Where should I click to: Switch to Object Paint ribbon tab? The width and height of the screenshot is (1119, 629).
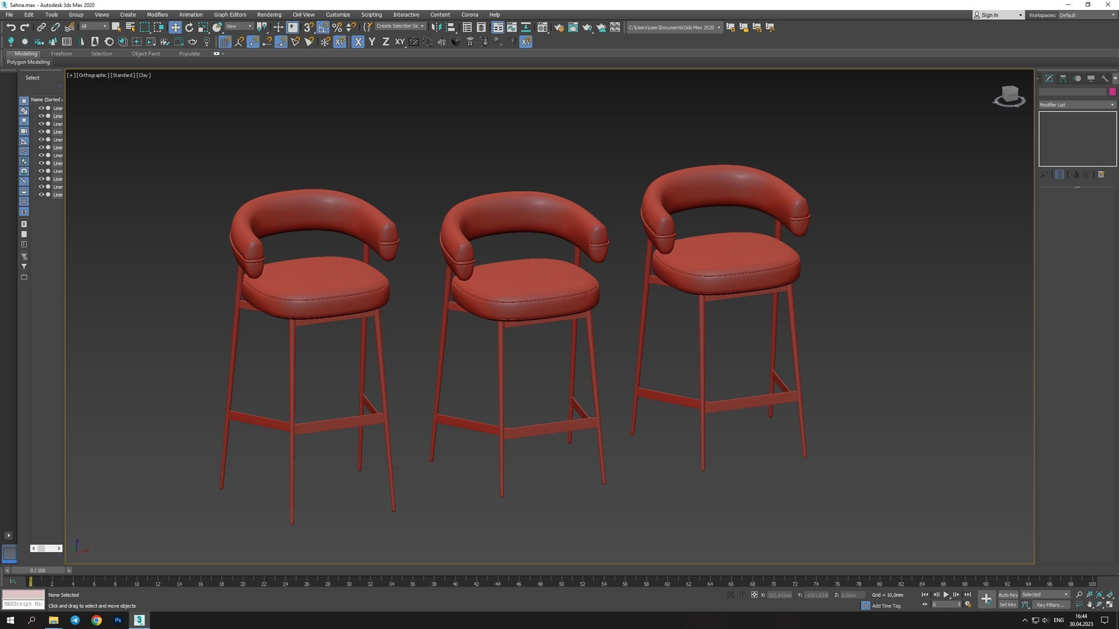pos(146,54)
